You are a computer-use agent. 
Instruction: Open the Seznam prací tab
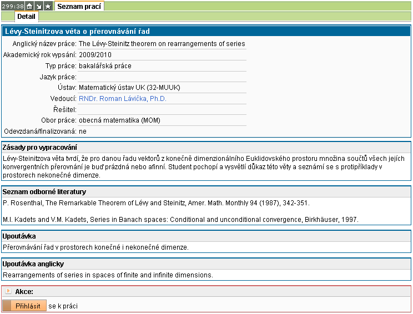[78, 6]
